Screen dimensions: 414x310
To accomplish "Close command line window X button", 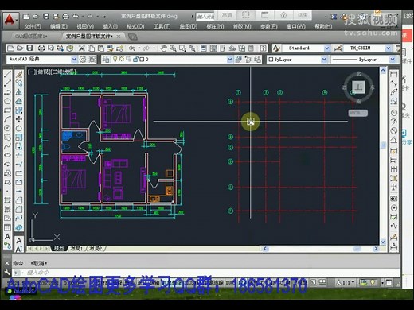I will click(x=7, y=263).
